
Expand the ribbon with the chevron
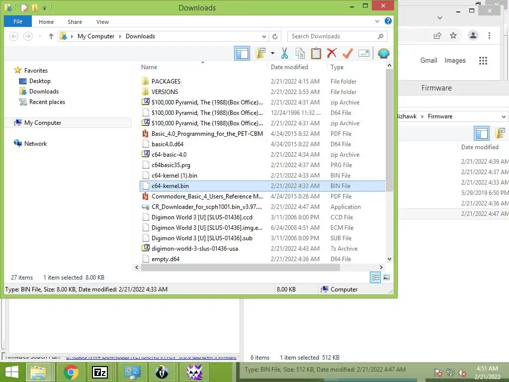pyautogui.click(x=377, y=21)
